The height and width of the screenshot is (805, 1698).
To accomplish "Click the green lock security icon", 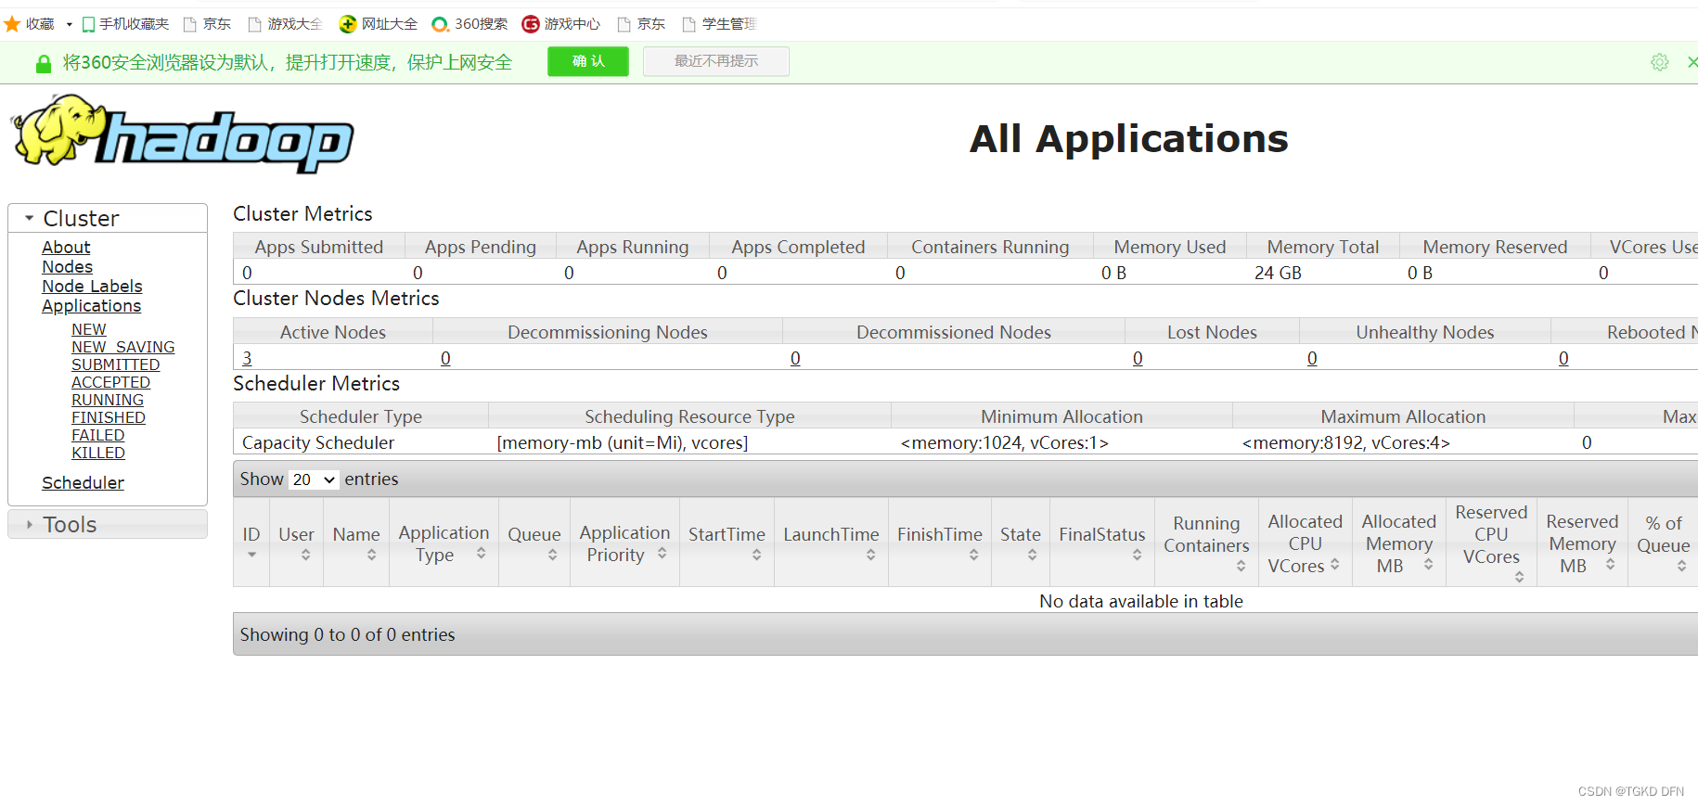I will tap(44, 63).
